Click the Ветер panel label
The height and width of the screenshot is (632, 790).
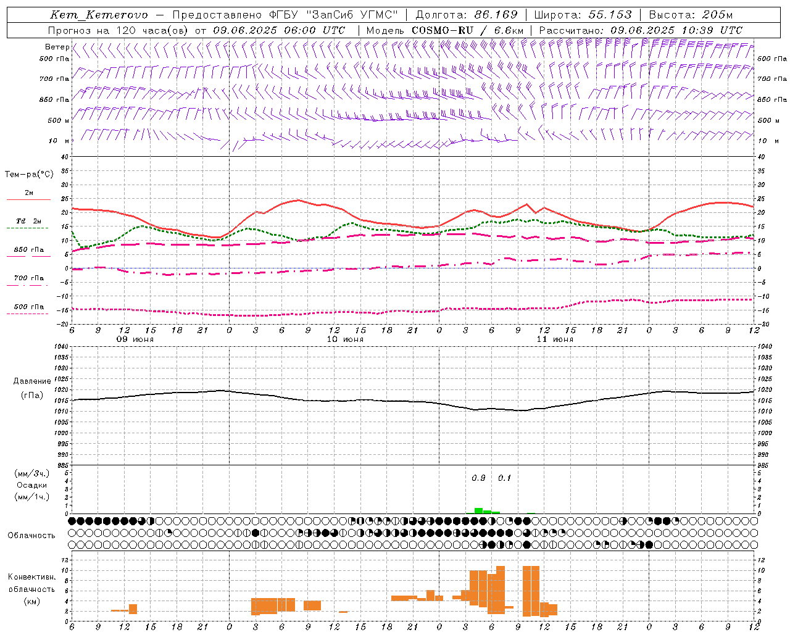(57, 47)
